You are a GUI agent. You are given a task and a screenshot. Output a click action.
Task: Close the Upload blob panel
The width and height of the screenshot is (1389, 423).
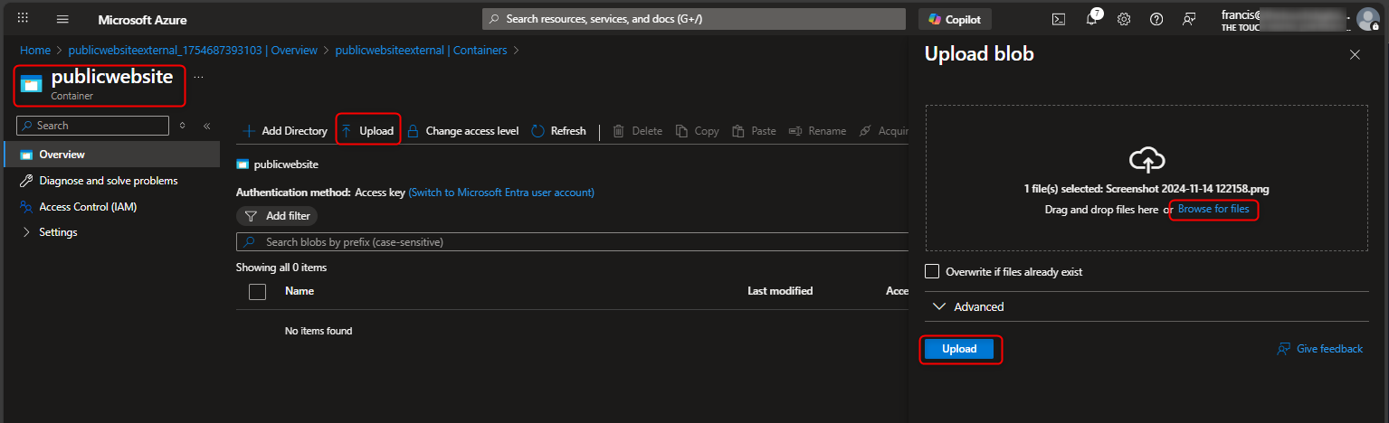click(x=1355, y=54)
